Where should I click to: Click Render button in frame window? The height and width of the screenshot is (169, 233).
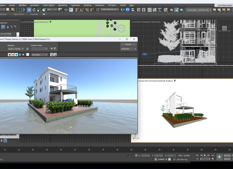(128, 44)
